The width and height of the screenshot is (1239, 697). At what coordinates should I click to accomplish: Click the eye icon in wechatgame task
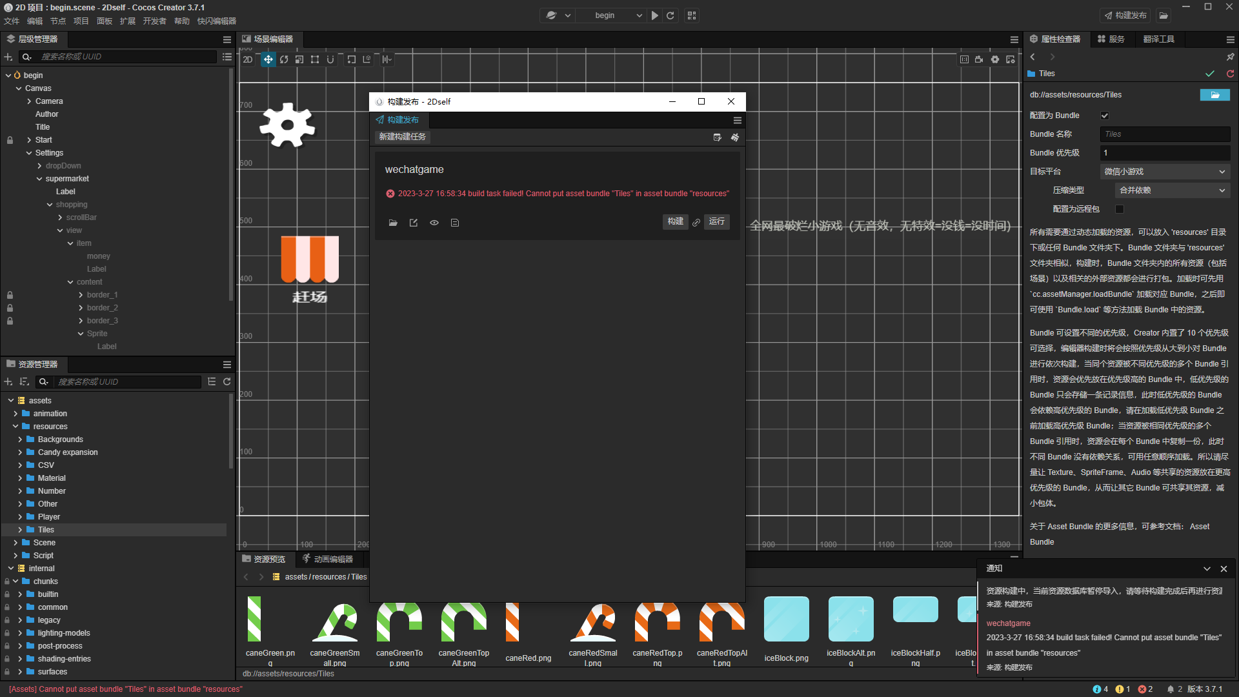coord(434,223)
